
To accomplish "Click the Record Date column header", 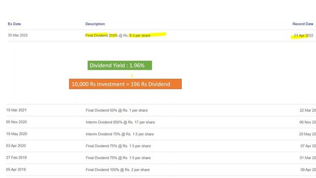I will click(x=303, y=24).
